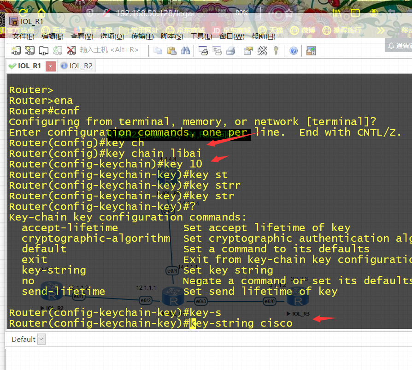The width and height of the screenshot is (412, 370).
Task: Click the Print Screen toolbar icon
Action: [x=203, y=50]
